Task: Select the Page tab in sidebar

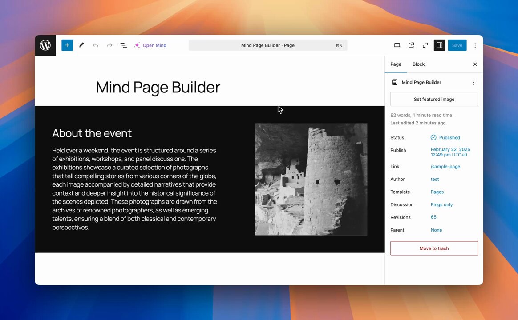Action: [396, 64]
